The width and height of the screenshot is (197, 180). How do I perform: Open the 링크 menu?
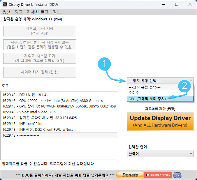tap(18, 12)
